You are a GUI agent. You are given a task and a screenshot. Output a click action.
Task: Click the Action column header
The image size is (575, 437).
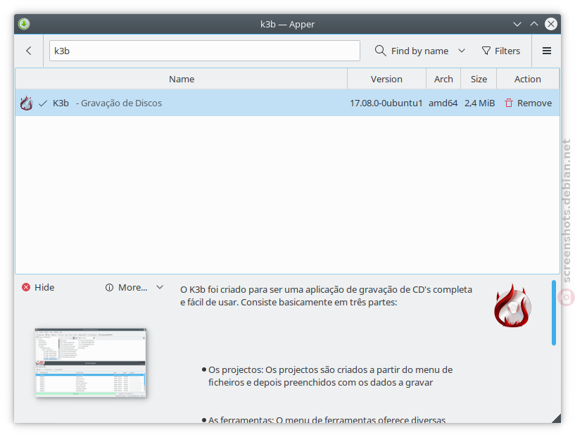click(528, 79)
